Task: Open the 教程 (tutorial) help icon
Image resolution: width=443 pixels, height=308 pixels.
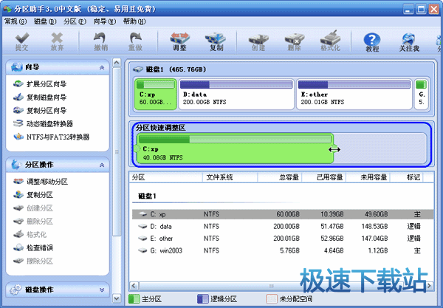Action: click(372, 42)
